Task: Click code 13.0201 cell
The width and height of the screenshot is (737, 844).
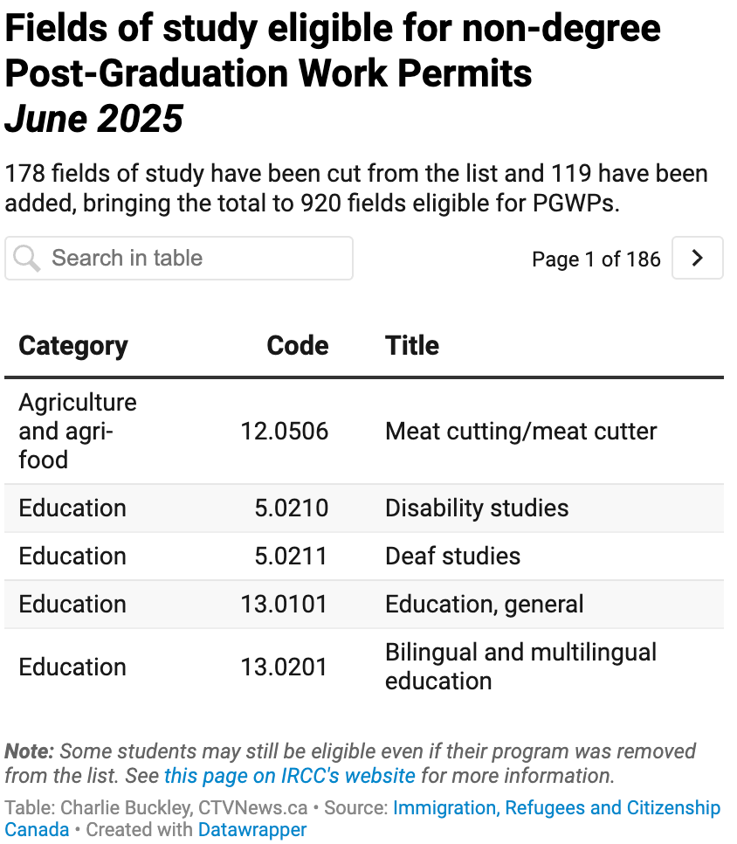Action: coord(284,667)
